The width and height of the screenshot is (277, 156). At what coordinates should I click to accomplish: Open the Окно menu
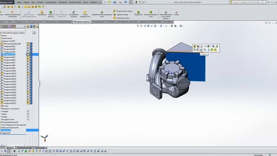point(85,2)
